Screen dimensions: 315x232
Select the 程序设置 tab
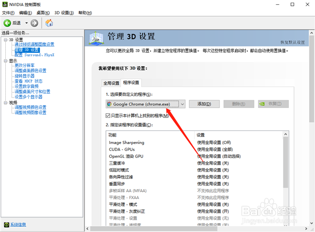coord(131,83)
